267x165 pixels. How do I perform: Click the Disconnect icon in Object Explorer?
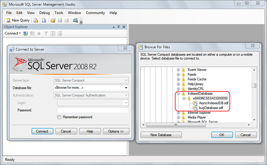pos(32,33)
